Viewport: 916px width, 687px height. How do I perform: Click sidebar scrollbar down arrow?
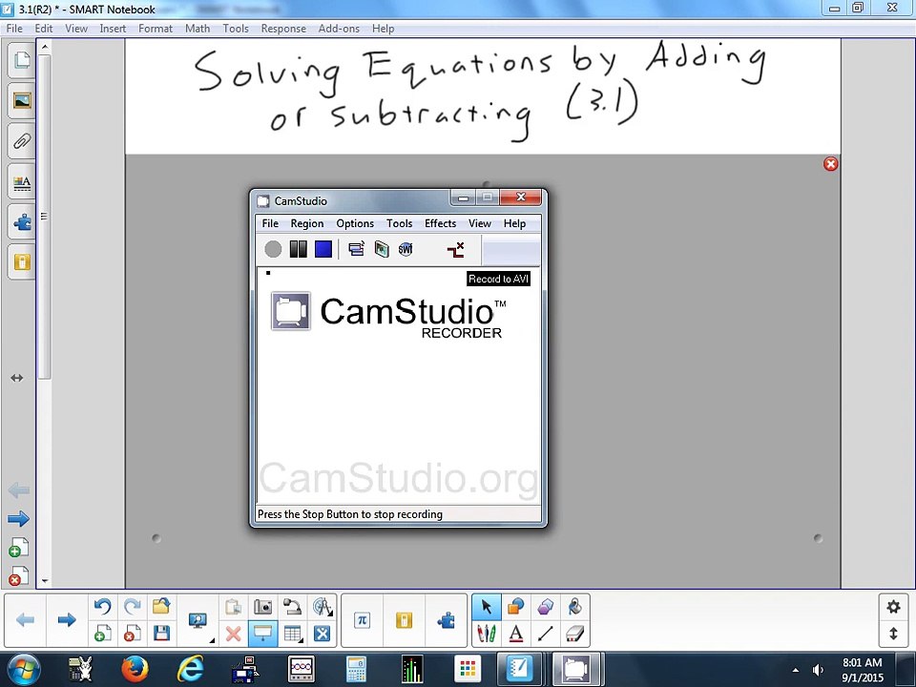[x=45, y=581]
